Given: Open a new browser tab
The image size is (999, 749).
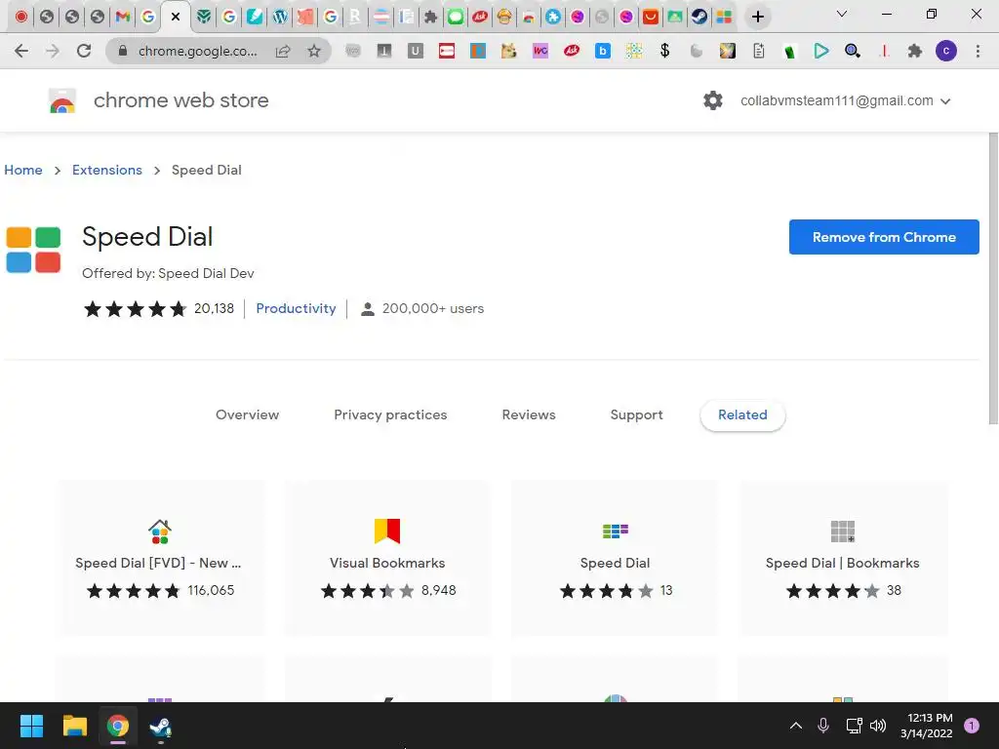Looking at the screenshot, I should (757, 17).
